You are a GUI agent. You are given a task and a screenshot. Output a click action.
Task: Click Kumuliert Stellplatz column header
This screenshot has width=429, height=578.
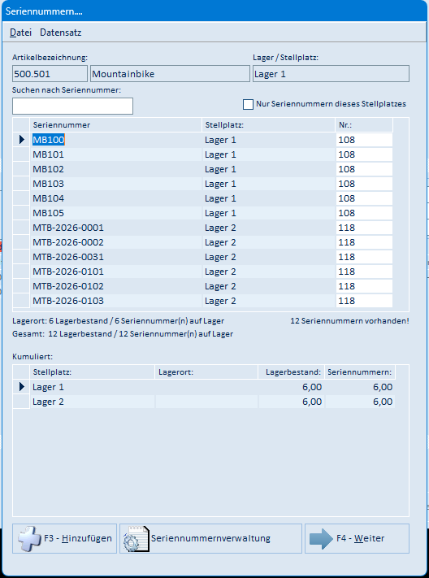click(x=92, y=372)
